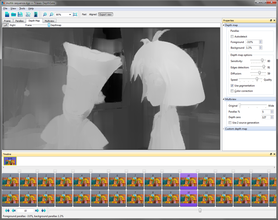
Task: Tick the keyframe checkbox above frame 0
Action: [x=19, y=171]
